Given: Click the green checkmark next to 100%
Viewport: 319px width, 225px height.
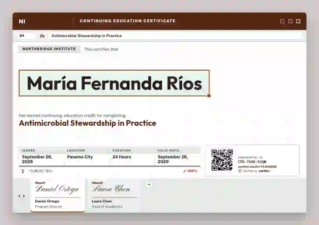Looking at the screenshot, I should [x=185, y=171].
